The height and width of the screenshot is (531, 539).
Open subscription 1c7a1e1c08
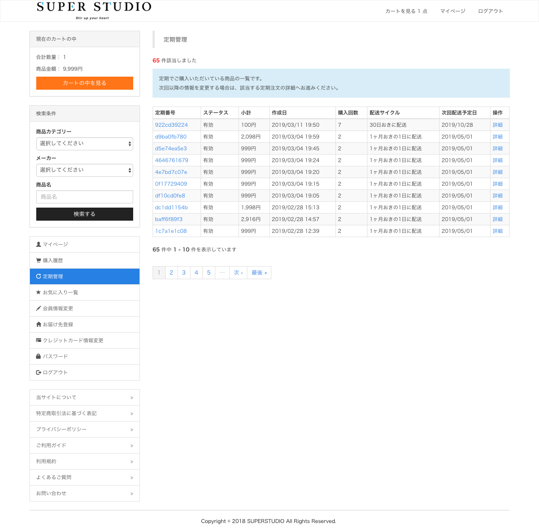pyautogui.click(x=171, y=231)
